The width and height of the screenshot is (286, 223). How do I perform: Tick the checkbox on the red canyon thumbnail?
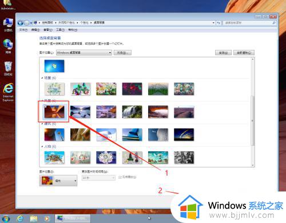click(45, 106)
